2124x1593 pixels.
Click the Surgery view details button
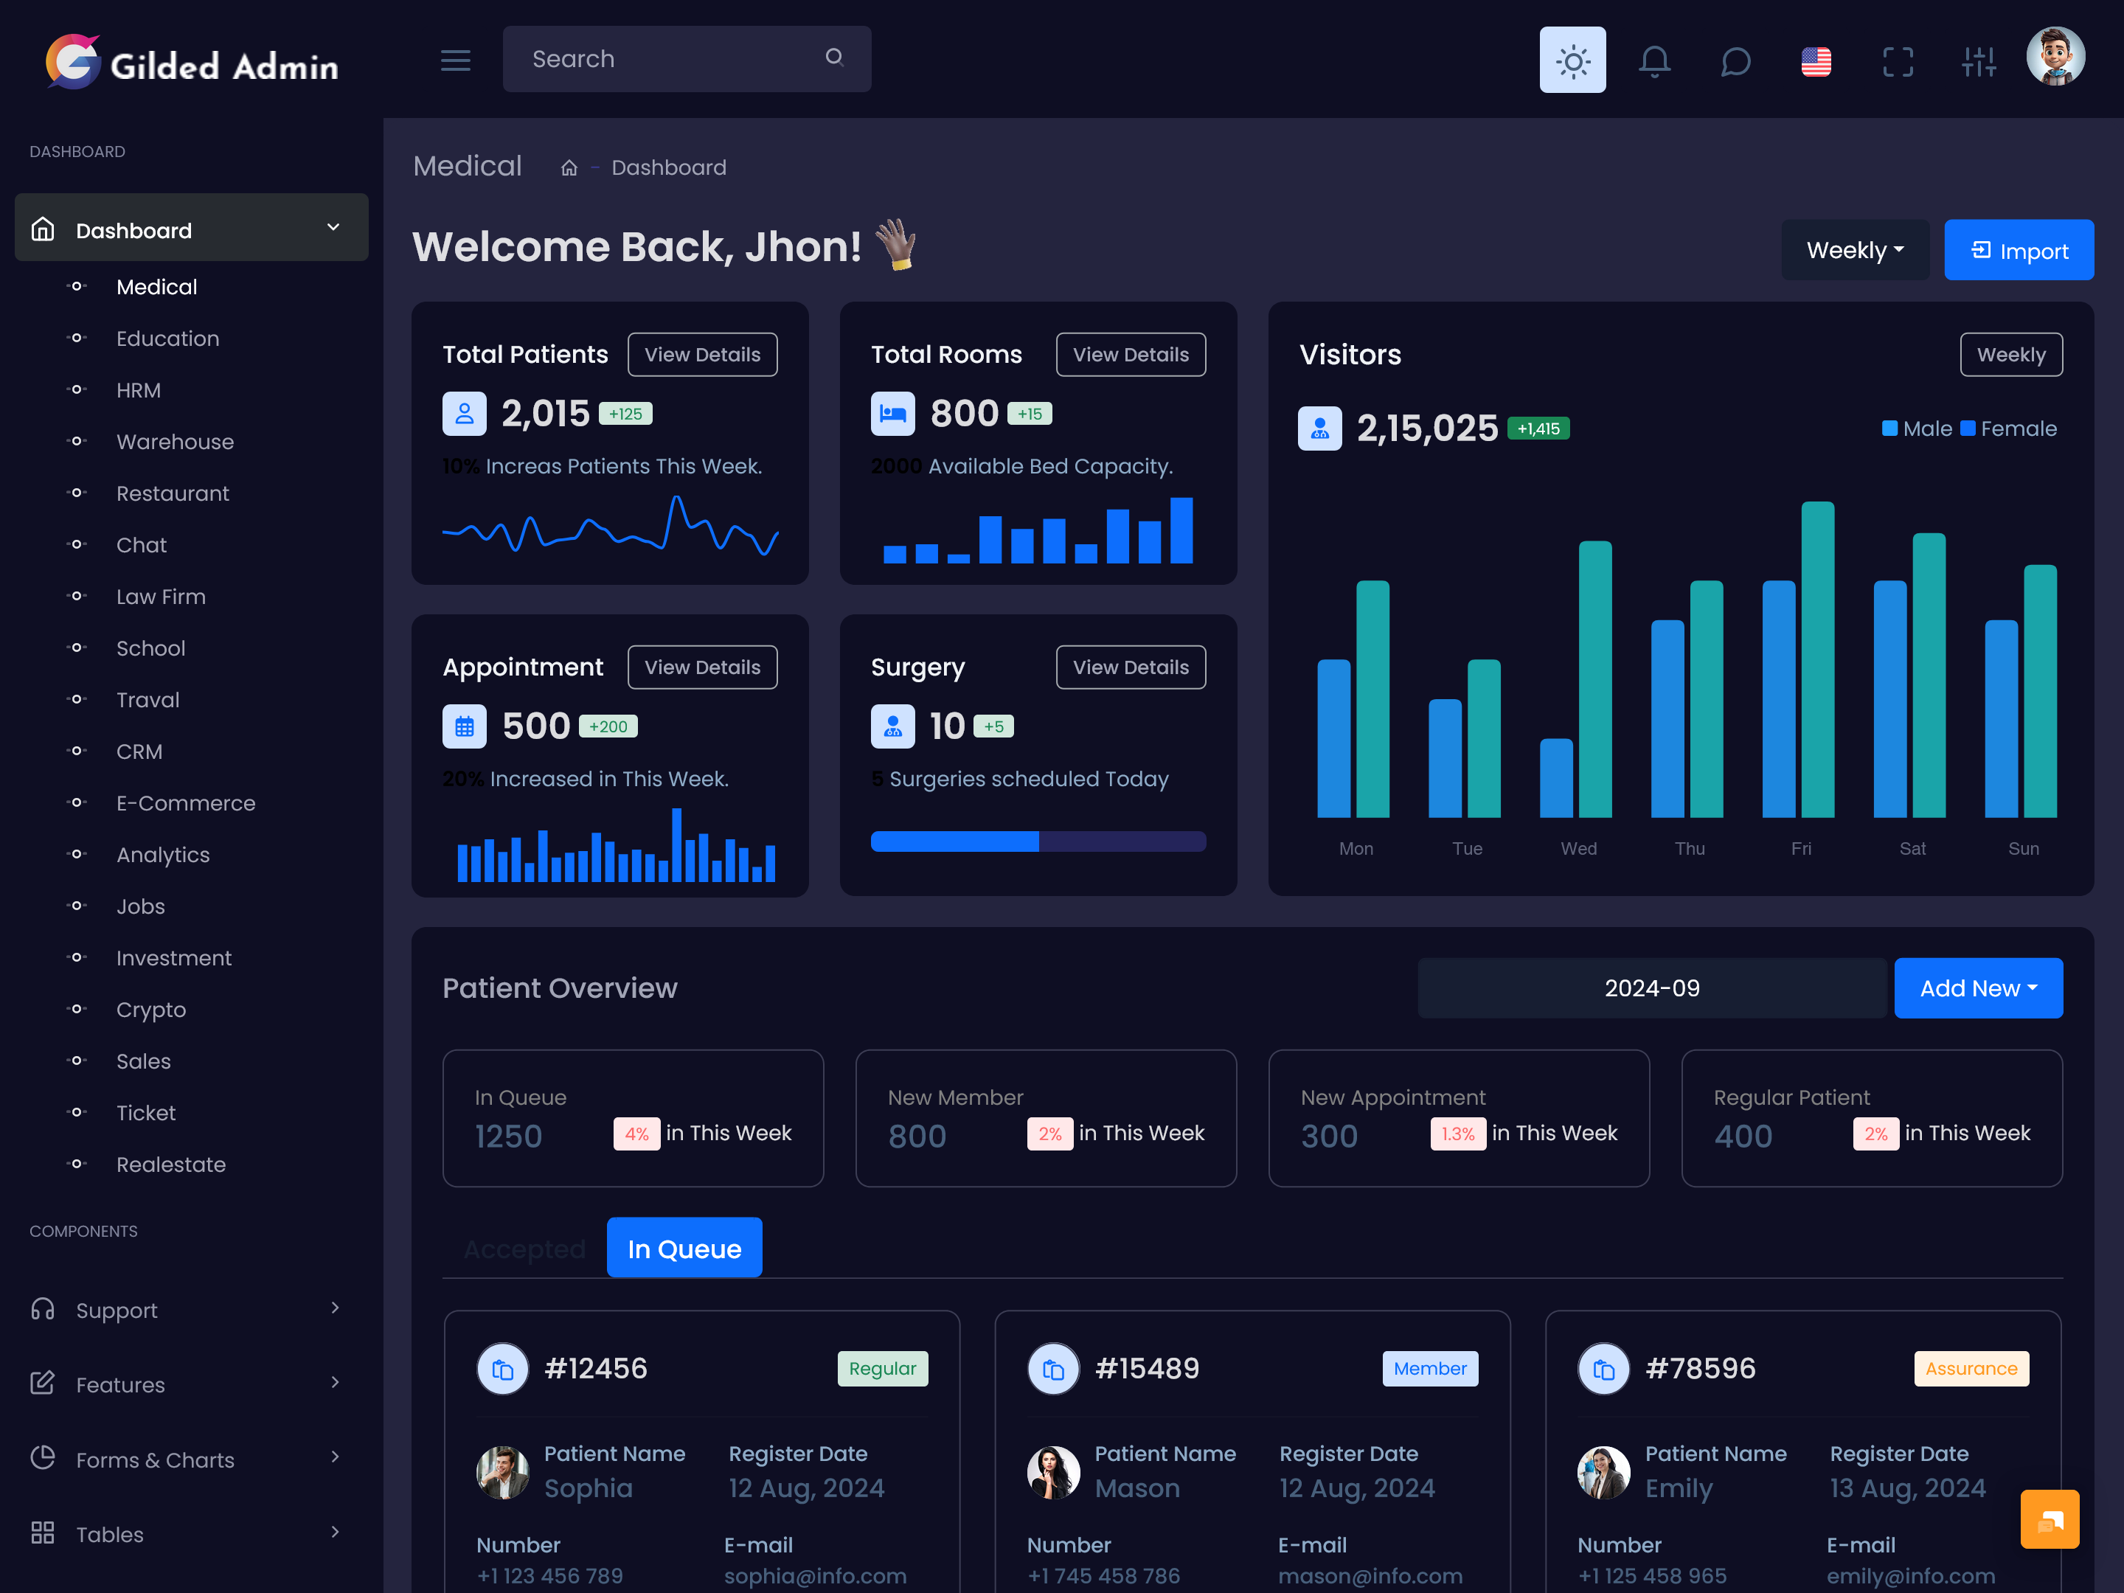[1132, 666]
